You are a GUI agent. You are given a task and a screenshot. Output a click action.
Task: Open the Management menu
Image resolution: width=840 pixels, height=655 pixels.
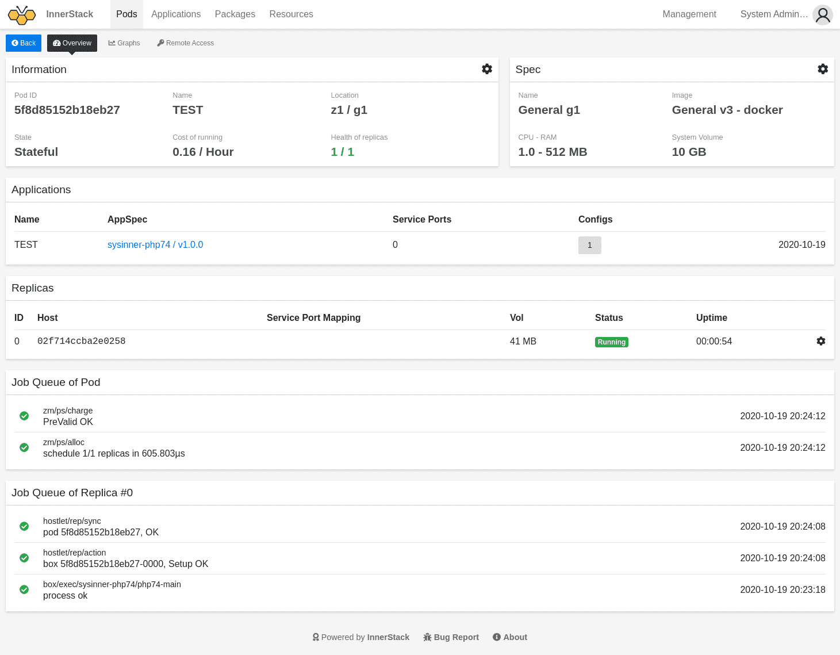pos(689,14)
